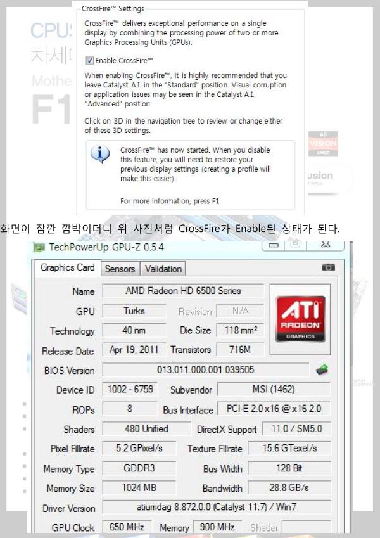Uncheck the Enable CrossFire checkbox

coord(89,61)
